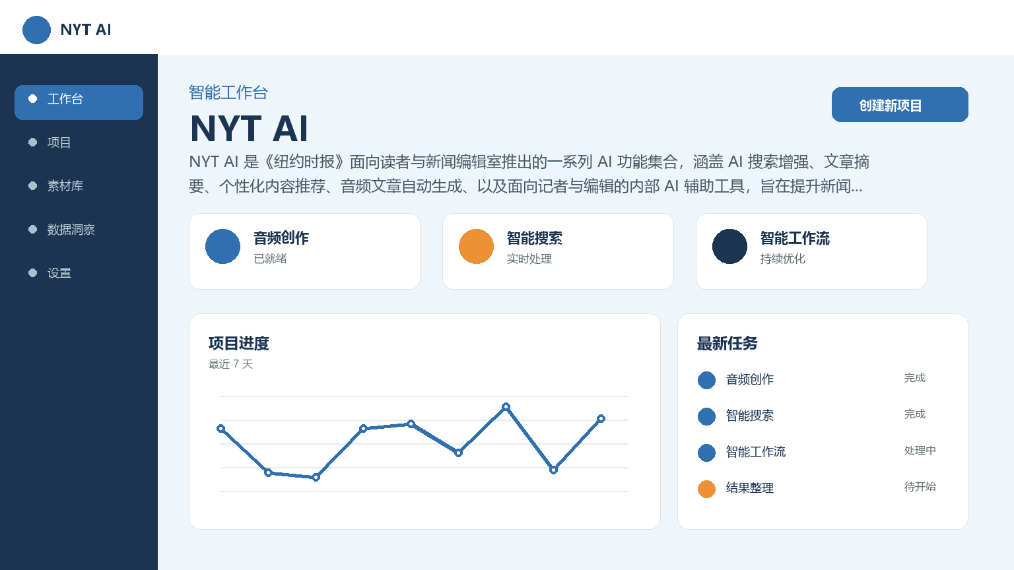
Task: Click the 持续优化 status text
Action: pyautogui.click(x=783, y=259)
